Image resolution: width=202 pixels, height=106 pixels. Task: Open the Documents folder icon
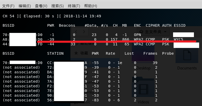pyautogui.click(x=187, y=56)
